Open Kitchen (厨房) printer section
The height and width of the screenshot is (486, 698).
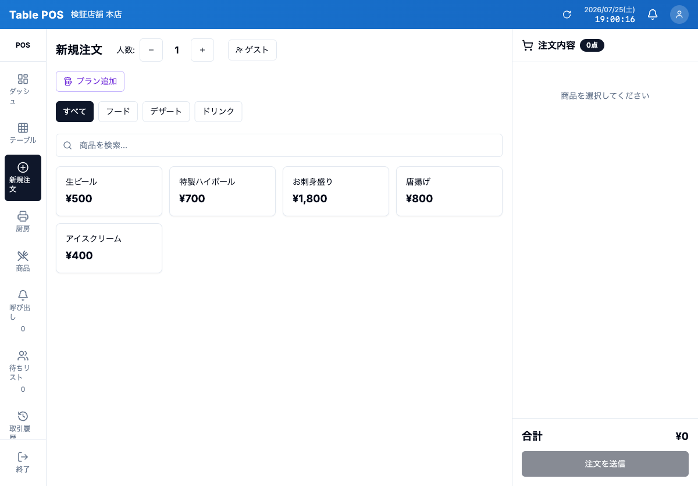click(23, 222)
